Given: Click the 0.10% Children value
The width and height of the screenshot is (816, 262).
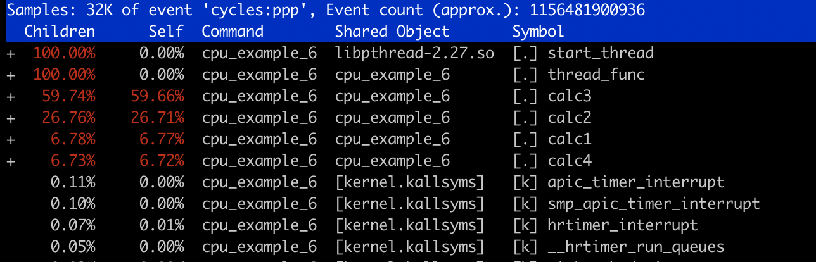Looking at the screenshot, I should click(x=73, y=204).
